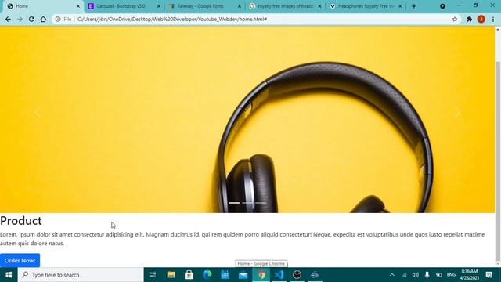The image size is (501, 282).
Task: Bookmark this page with the star
Action: point(455,19)
